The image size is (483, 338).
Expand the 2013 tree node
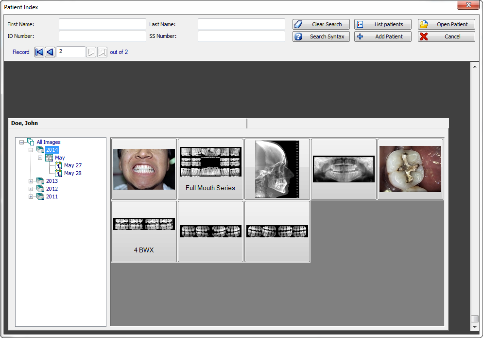click(x=30, y=181)
